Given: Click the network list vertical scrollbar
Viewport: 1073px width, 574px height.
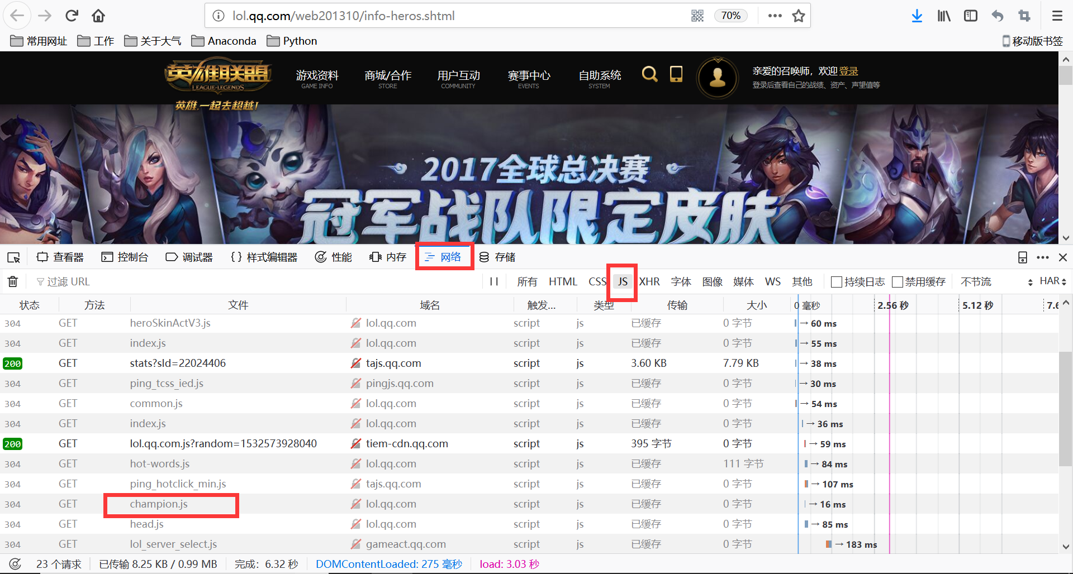Looking at the screenshot, I should (1066, 409).
